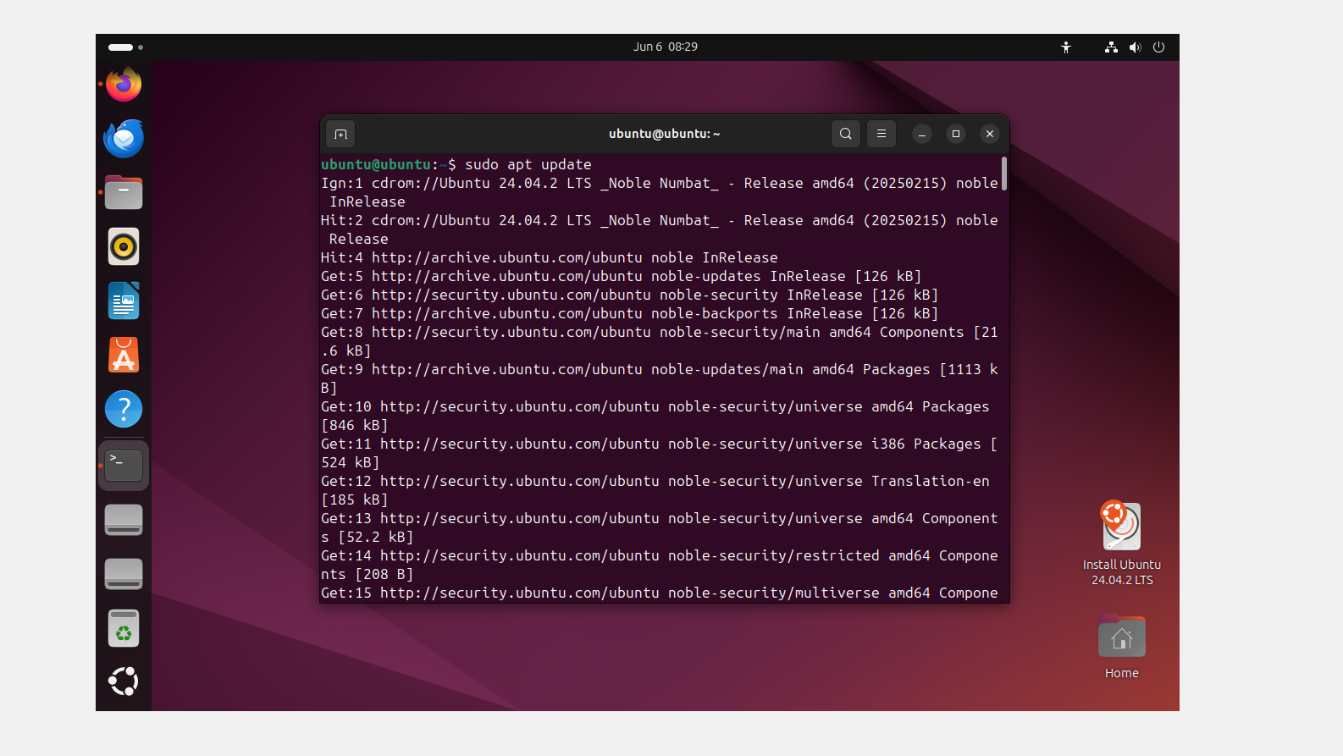
Task: Open the accessibility menu in top bar
Action: [1066, 47]
